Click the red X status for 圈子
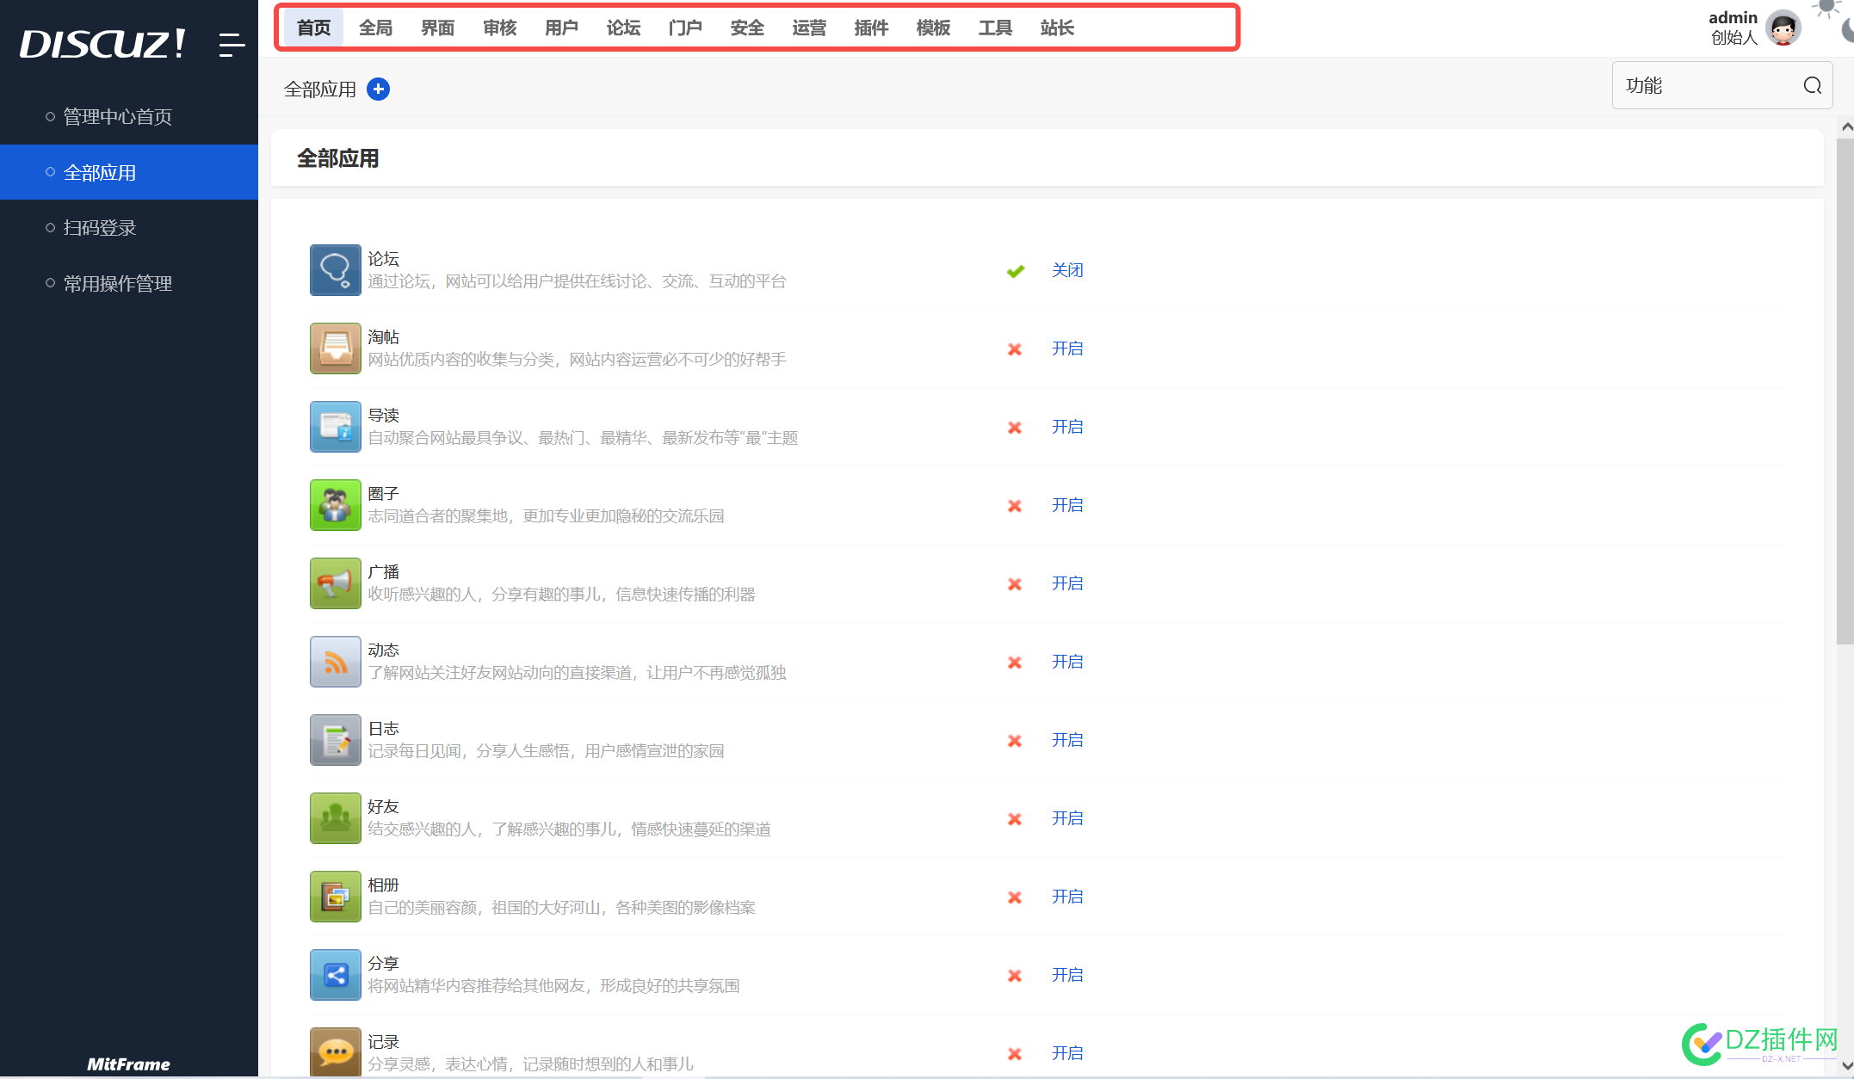This screenshot has height=1079, width=1854. [1015, 506]
